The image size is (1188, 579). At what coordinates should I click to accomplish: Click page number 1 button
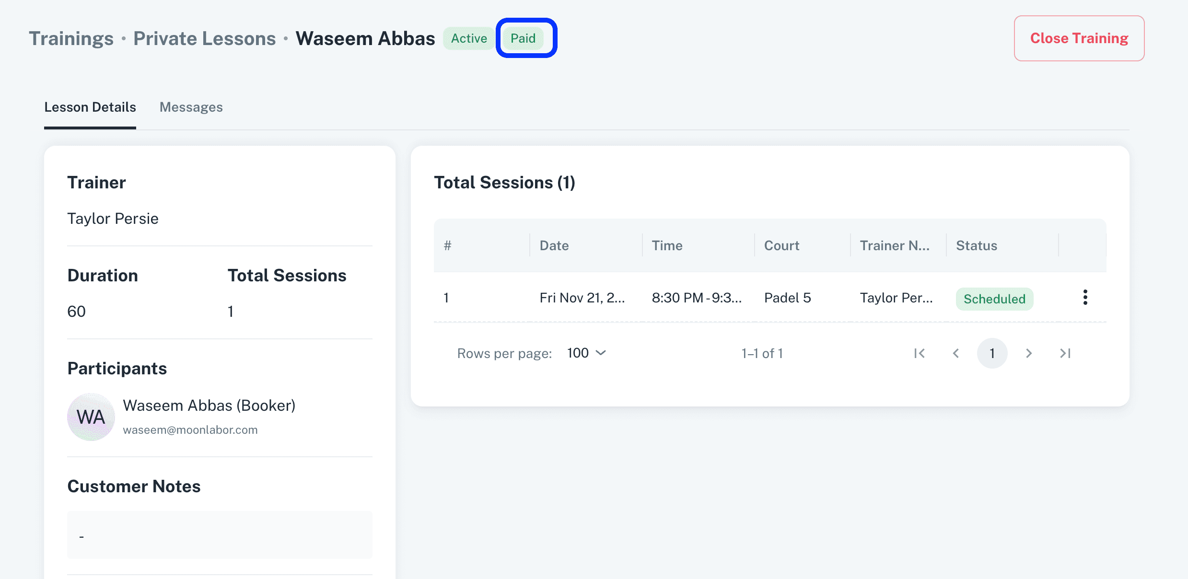[x=992, y=353]
